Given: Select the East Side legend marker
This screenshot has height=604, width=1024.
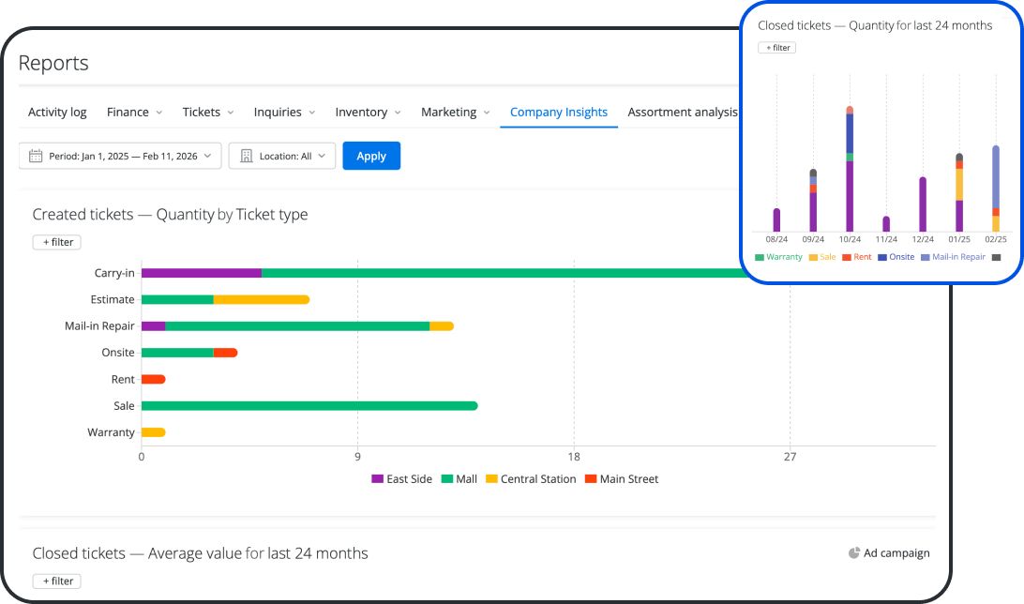Looking at the screenshot, I should point(378,479).
